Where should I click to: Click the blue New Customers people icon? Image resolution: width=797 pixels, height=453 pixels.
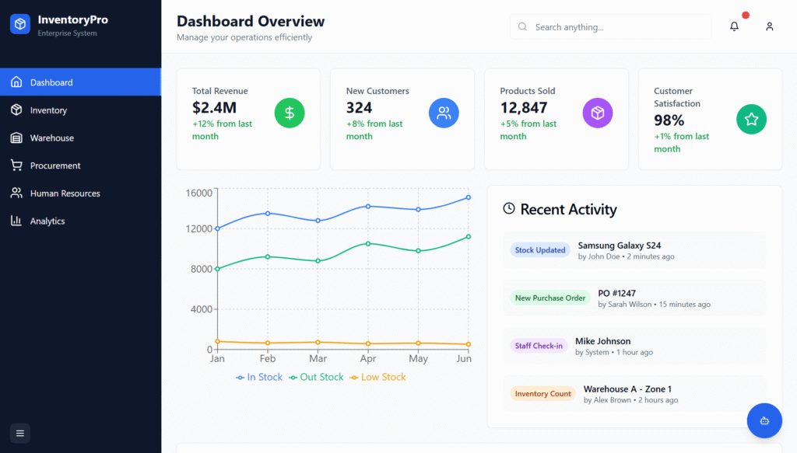point(444,113)
